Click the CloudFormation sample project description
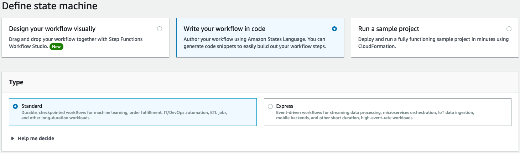This screenshot has height=153, width=520. point(433,43)
